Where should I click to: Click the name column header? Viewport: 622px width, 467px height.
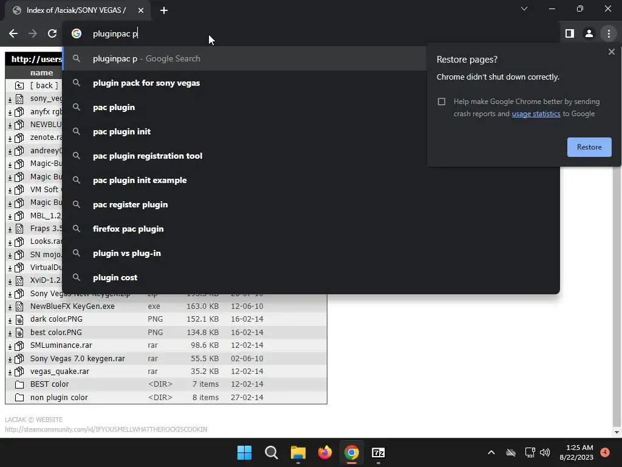(41, 73)
